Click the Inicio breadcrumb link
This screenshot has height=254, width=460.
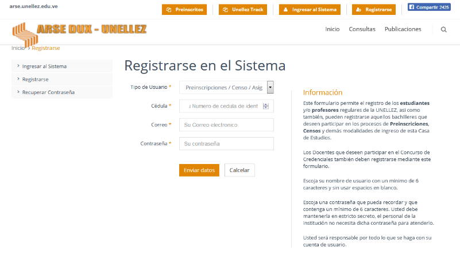click(x=18, y=48)
